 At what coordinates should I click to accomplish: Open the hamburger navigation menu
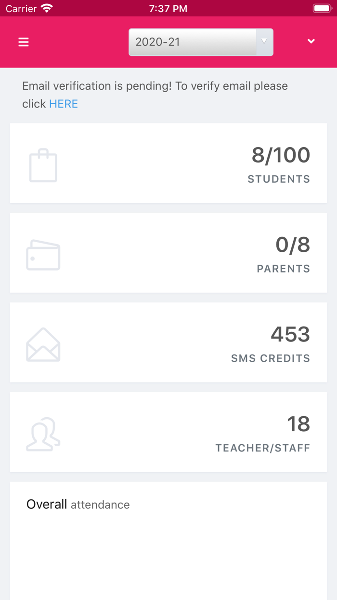(x=24, y=42)
